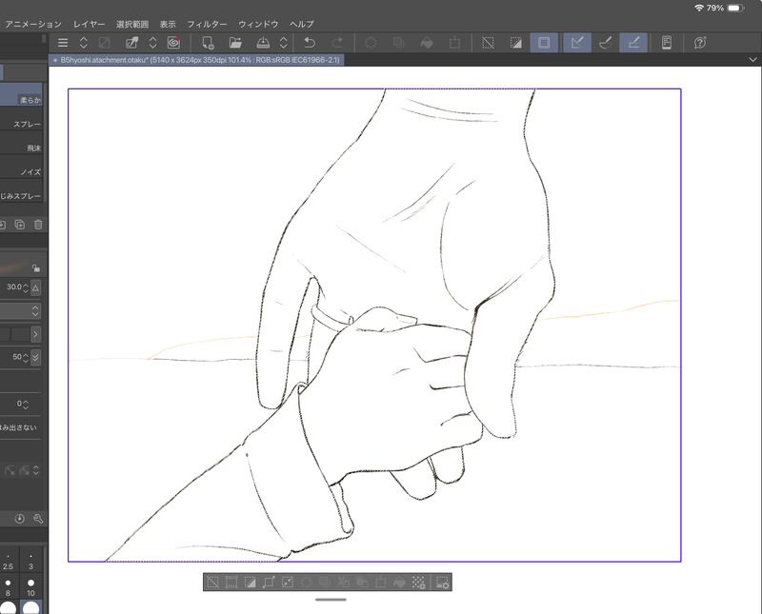Viewport: 762px width, 614px height.
Task: Toggle snap to special ruler button
Action: pyautogui.click(x=606, y=43)
